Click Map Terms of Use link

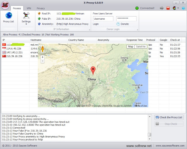141,106
